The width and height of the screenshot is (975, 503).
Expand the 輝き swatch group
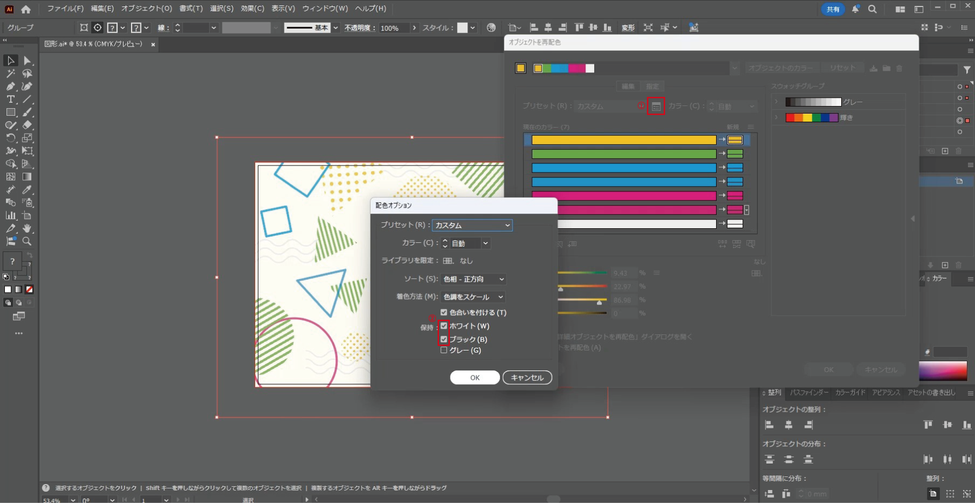click(776, 117)
